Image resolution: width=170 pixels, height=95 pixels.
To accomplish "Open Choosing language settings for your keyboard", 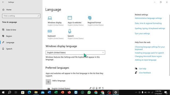I will click(x=150, y=48).
